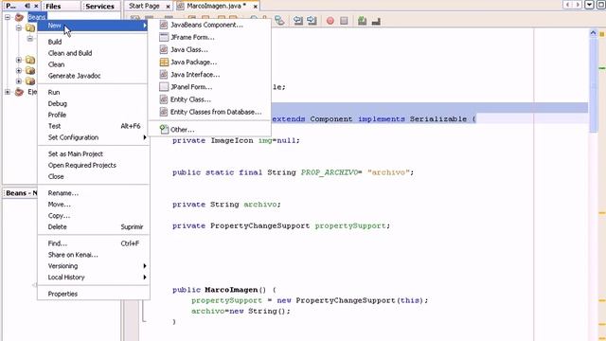Click the green comment toolbar icon
The height and width of the screenshot is (341, 606).
pyautogui.click(x=362, y=21)
